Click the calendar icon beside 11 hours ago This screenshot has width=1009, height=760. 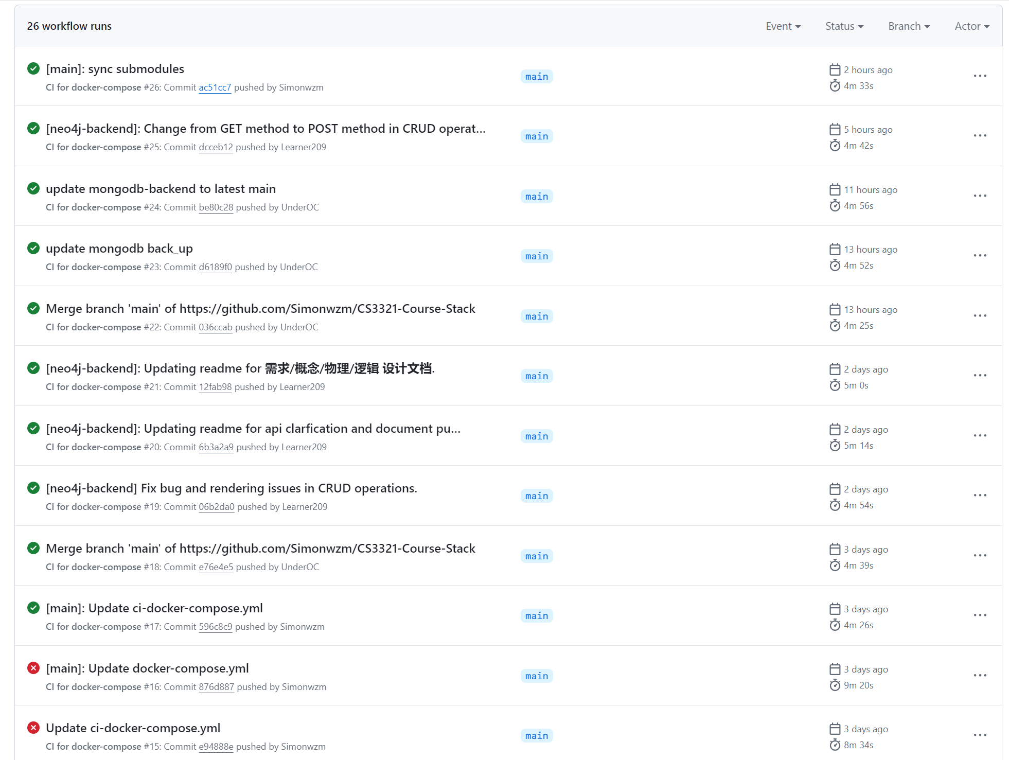pyautogui.click(x=835, y=190)
